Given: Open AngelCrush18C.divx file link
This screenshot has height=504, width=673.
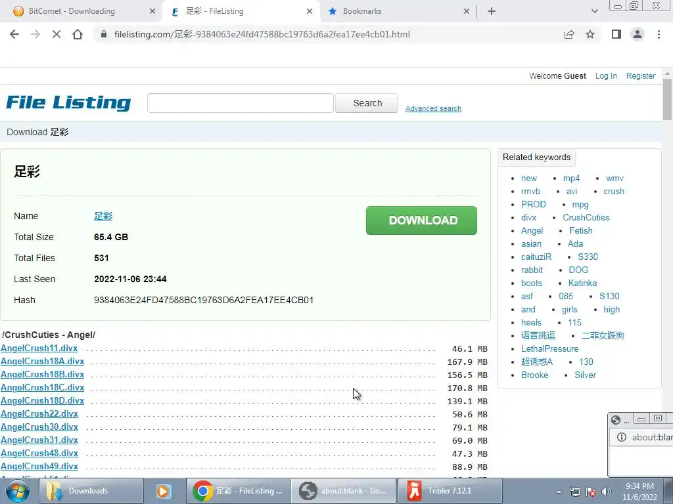Looking at the screenshot, I should tap(43, 387).
